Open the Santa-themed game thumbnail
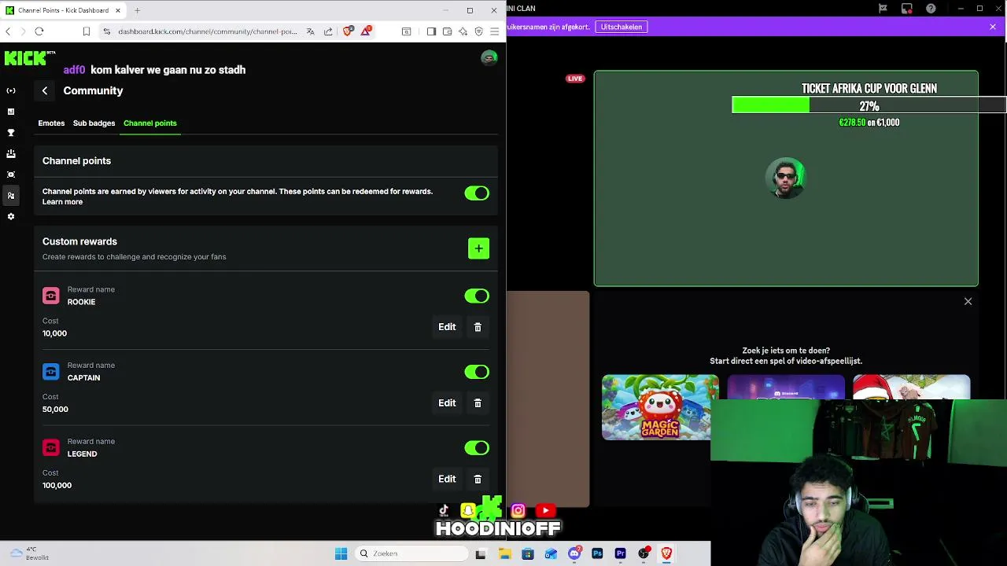 coord(911,388)
